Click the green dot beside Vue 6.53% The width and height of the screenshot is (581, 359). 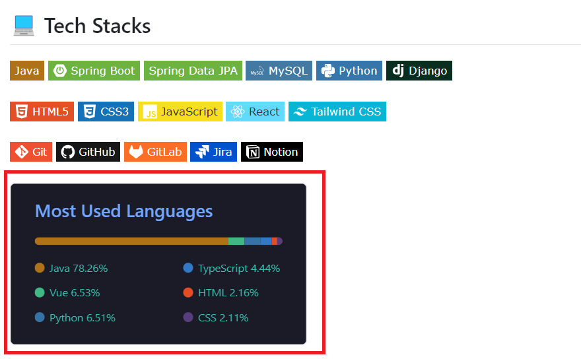point(40,293)
